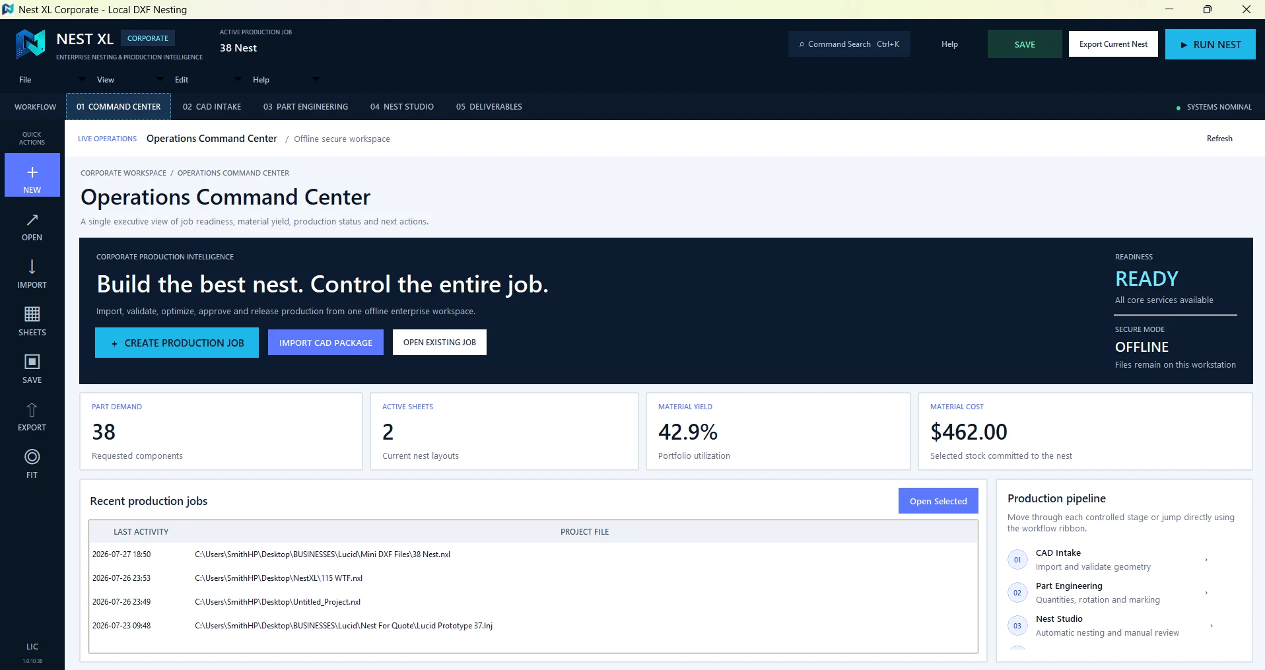The image size is (1265, 670).
Task: Click the 02 Part Engineering pipeline badge
Action: point(1017,593)
